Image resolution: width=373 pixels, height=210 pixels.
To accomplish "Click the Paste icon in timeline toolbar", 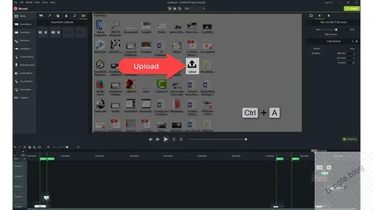I will tap(34, 148).
